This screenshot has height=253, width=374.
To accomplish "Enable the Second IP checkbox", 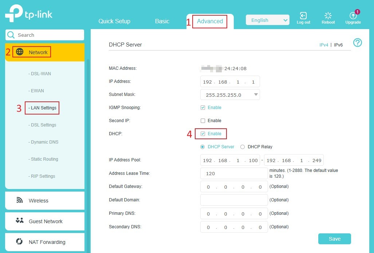I will (202, 120).
